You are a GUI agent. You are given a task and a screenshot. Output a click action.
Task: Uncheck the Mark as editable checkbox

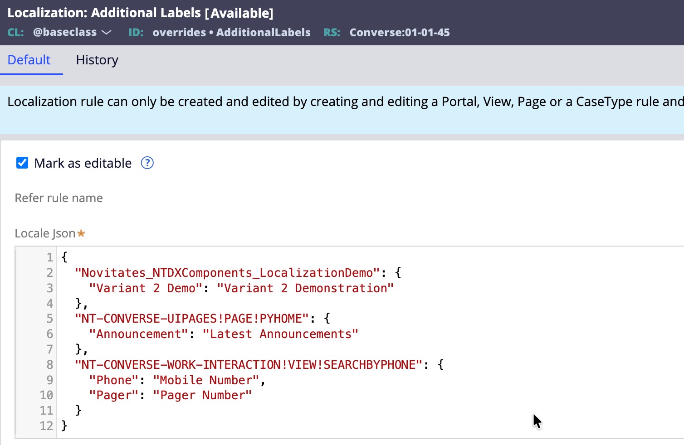[22, 163]
